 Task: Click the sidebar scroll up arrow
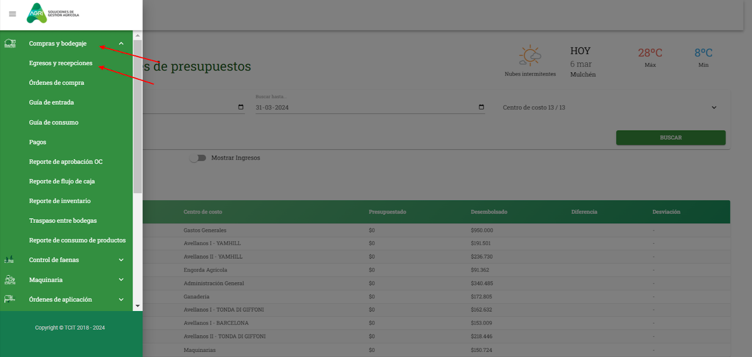tap(138, 35)
